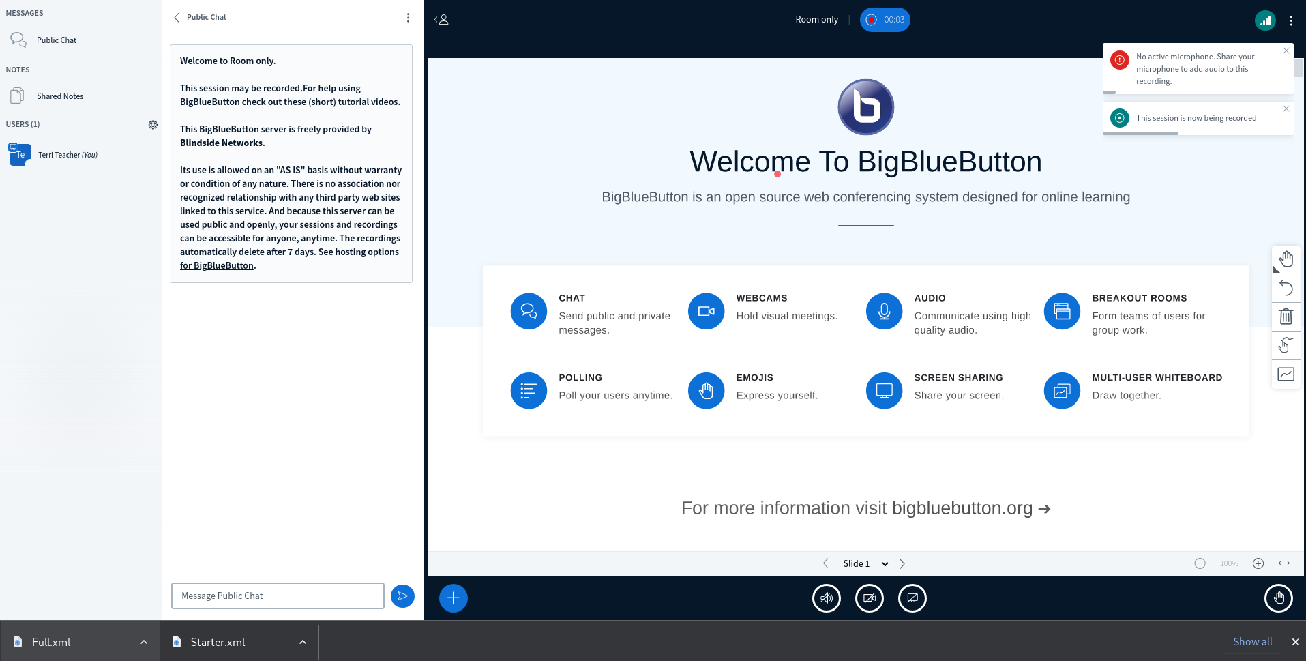Go to next slide

tap(902, 563)
